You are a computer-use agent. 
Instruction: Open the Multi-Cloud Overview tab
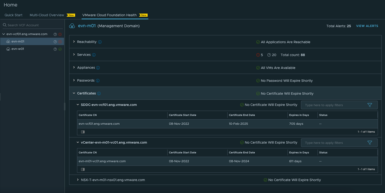click(x=47, y=15)
